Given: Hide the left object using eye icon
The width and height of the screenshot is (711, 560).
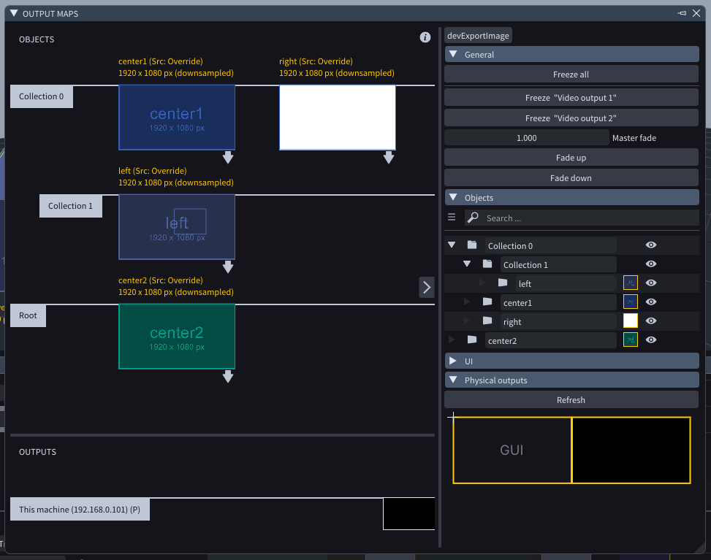Looking at the screenshot, I should 651,283.
